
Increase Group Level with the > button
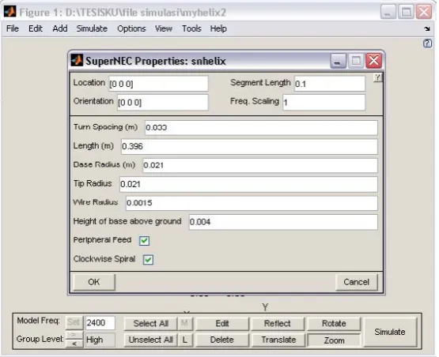(74, 335)
